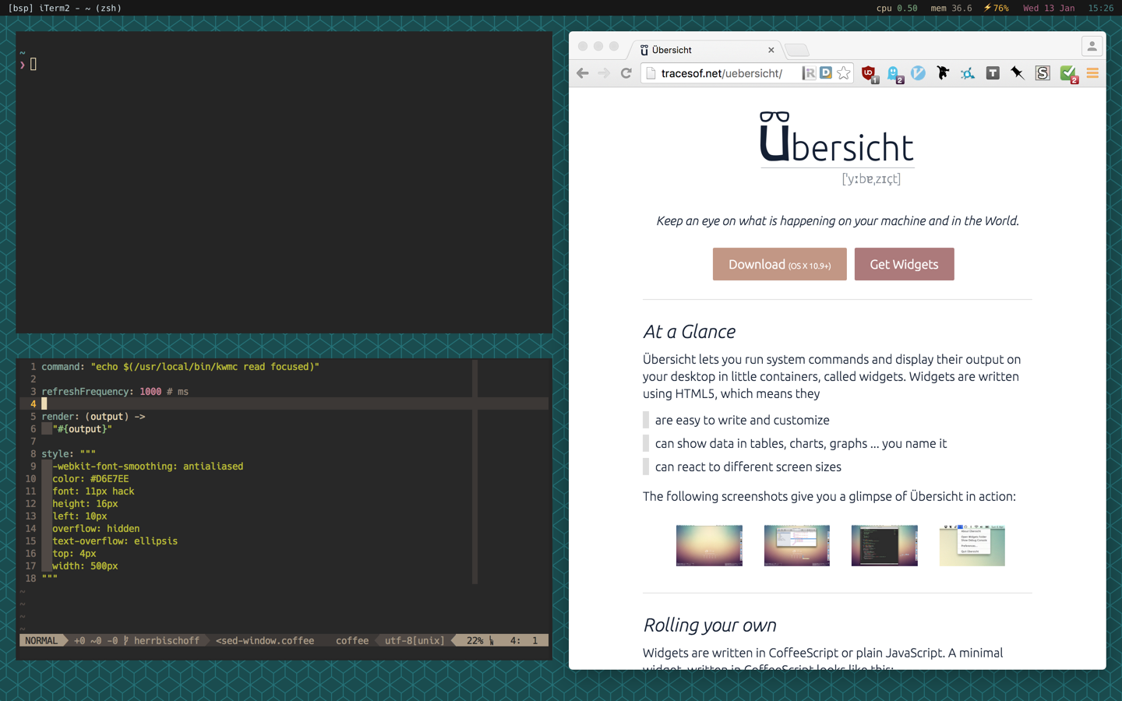
Task: Click 'text-overflow: ellipsis' line in vim
Action: tap(115, 541)
